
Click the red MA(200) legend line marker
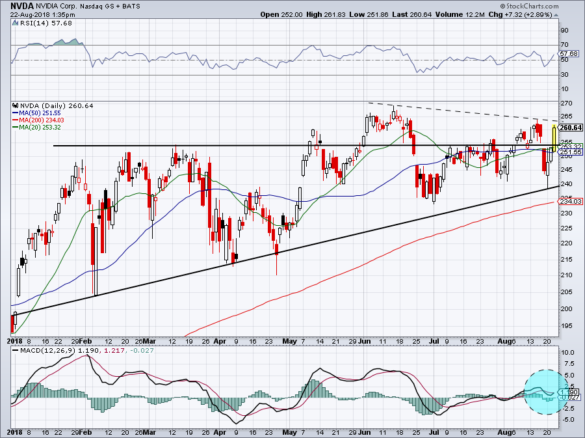pos(16,120)
